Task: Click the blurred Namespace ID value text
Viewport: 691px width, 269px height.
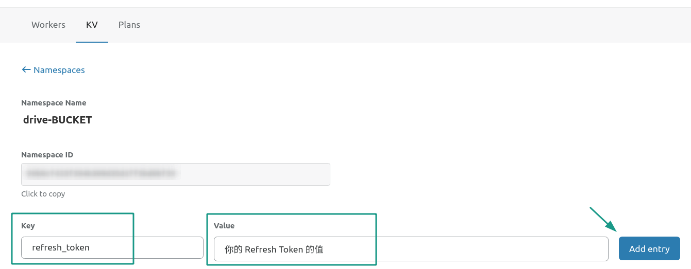Action: [x=100, y=174]
